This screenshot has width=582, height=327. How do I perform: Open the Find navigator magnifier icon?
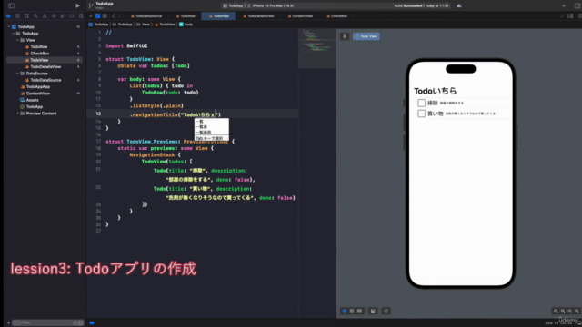point(35,16)
